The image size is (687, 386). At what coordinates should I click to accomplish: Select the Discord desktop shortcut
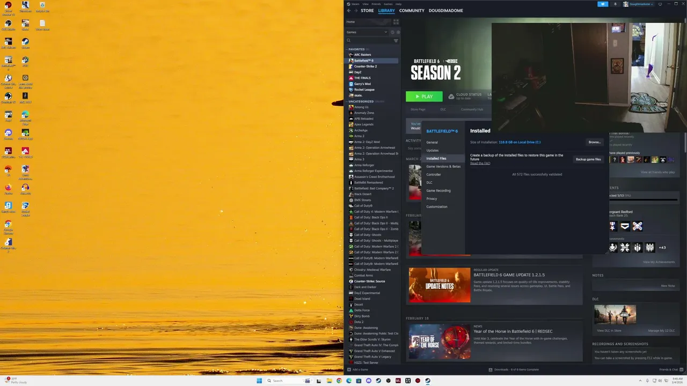(x=8, y=134)
